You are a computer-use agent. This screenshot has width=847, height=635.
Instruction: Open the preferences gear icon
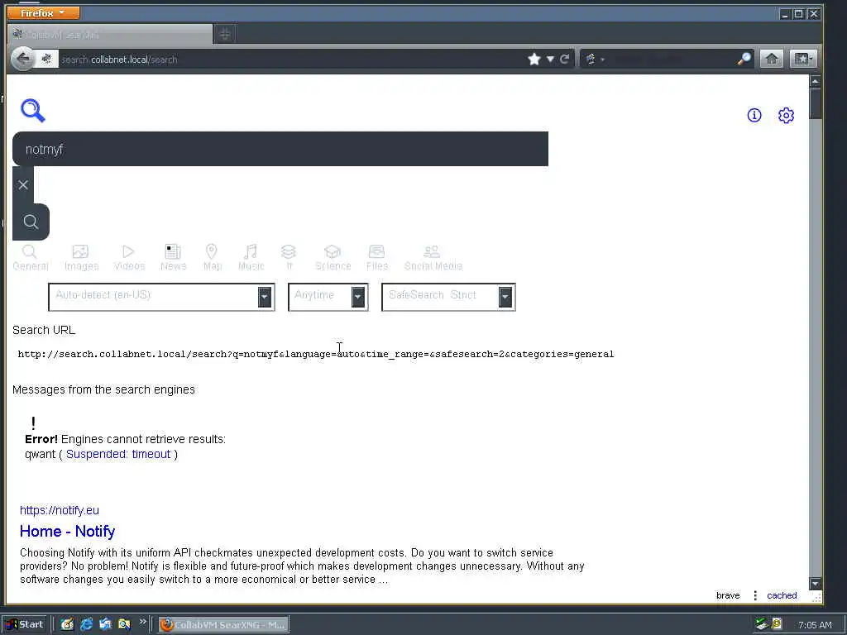pos(786,115)
